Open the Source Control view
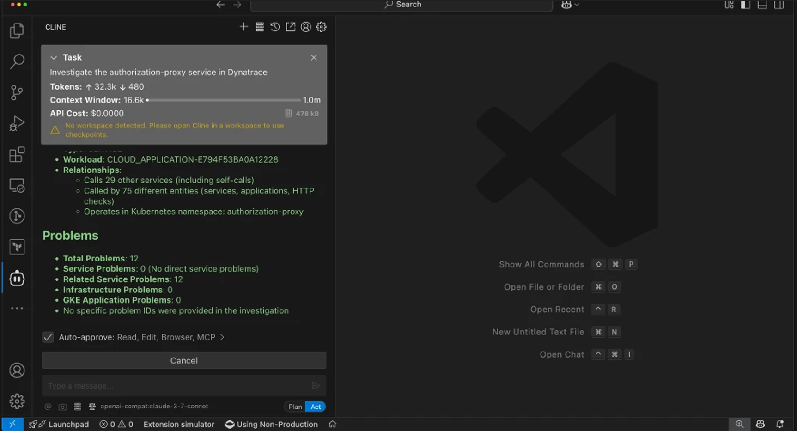This screenshot has height=431, width=797. coord(17,92)
